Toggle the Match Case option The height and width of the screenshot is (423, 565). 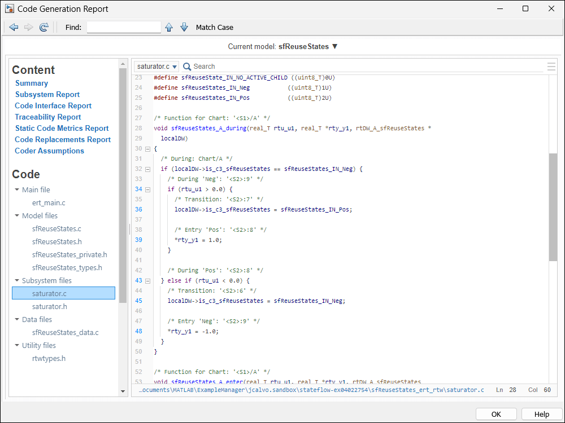point(214,27)
